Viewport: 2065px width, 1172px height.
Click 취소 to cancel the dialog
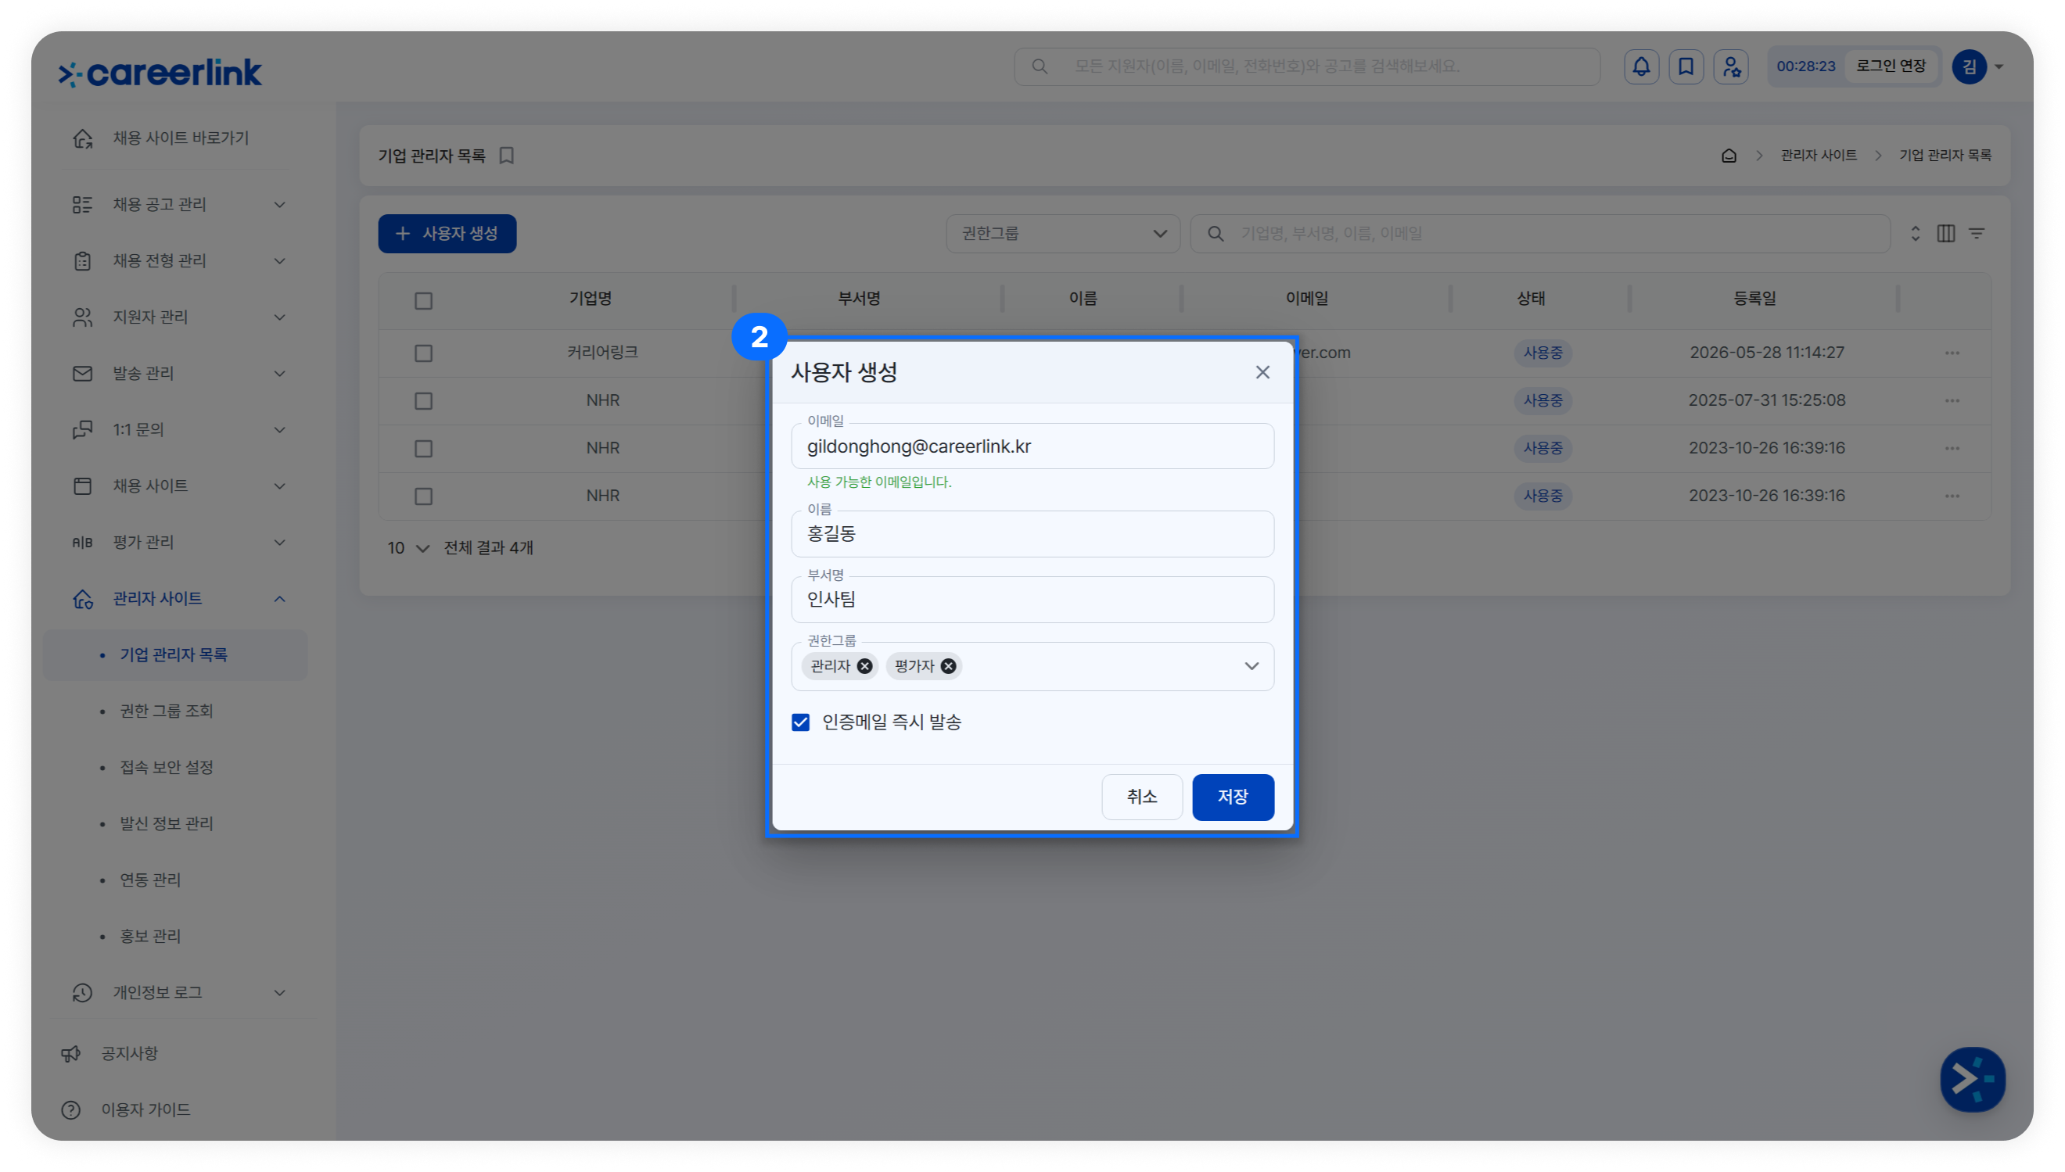coord(1141,797)
